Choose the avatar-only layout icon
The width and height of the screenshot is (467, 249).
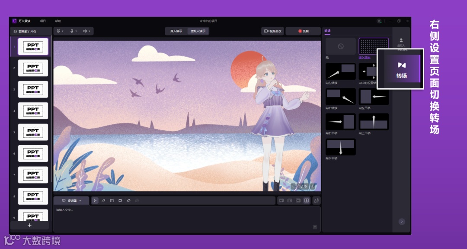(x=306, y=200)
